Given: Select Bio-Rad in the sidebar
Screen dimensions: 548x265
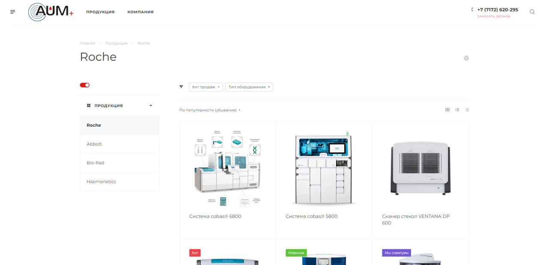Looking at the screenshot, I should tap(119, 163).
